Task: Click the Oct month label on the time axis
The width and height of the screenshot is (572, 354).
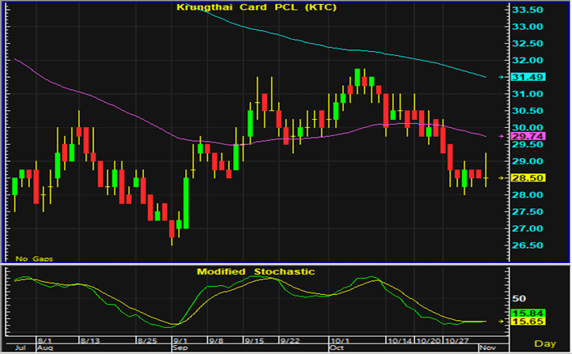Action: click(x=337, y=348)
